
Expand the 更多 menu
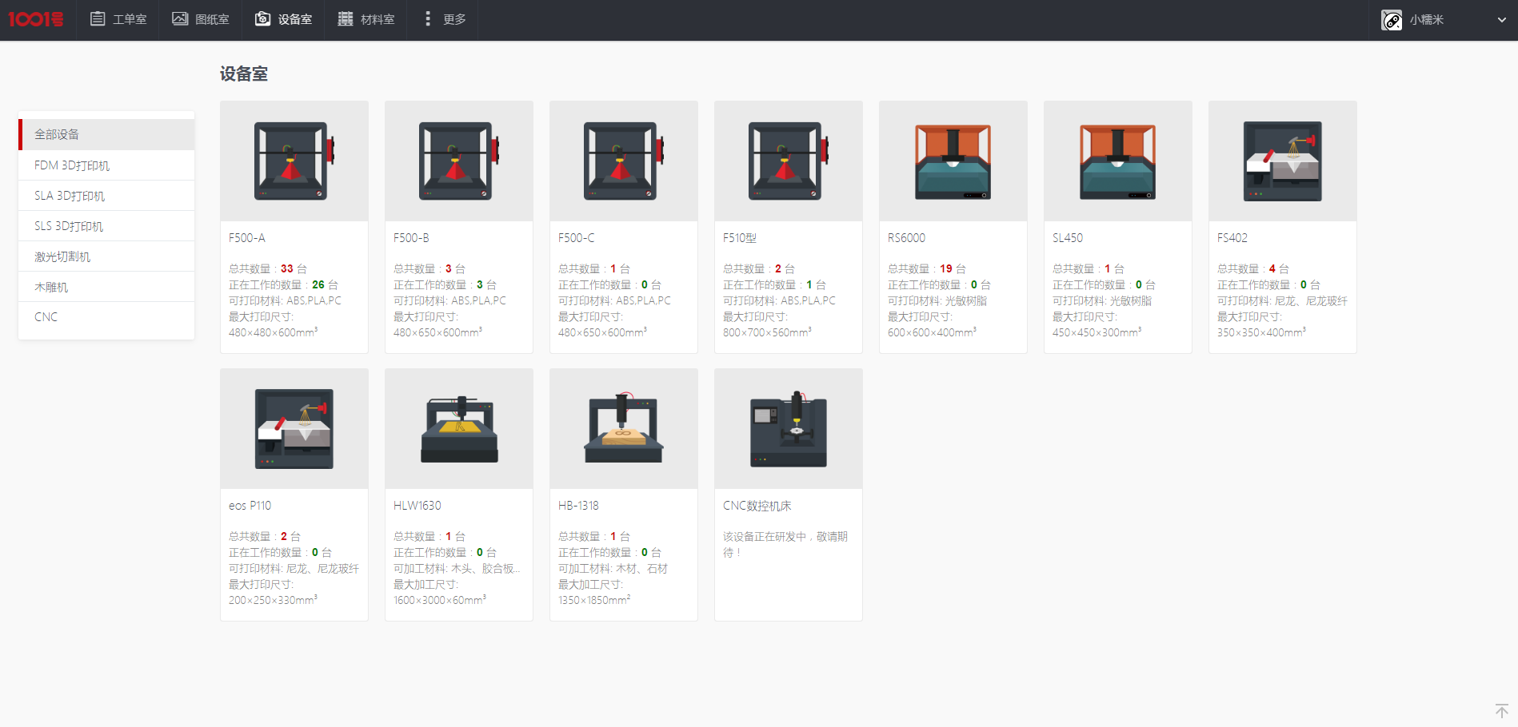(444, 19)
